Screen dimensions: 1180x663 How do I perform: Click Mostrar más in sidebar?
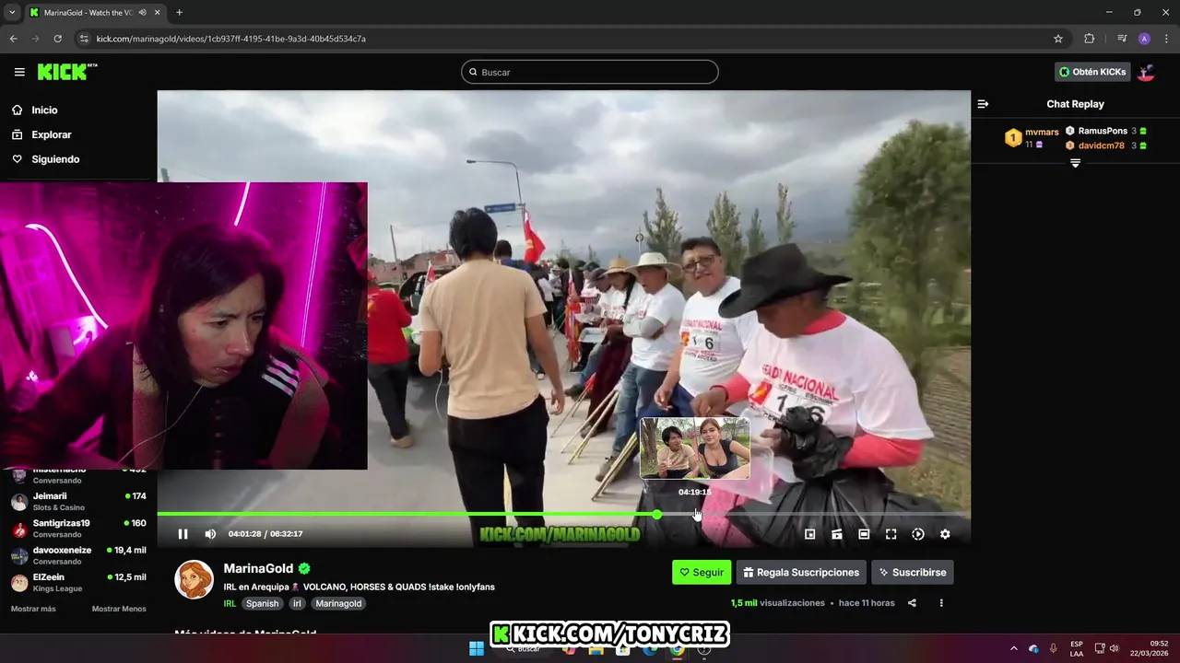click(33, 609)
